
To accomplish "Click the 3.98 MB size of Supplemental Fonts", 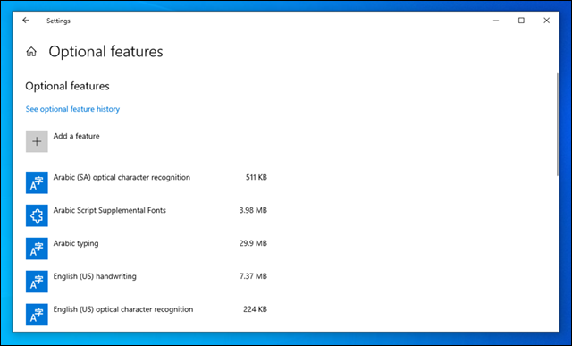I will 253,210.
